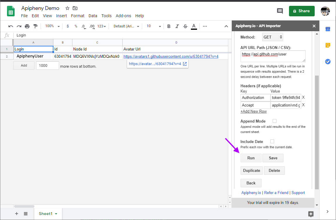Image resolution: width=336 pixels, height=220 pixels.
Task: Open the comment history icon
Action: (280, 11)
